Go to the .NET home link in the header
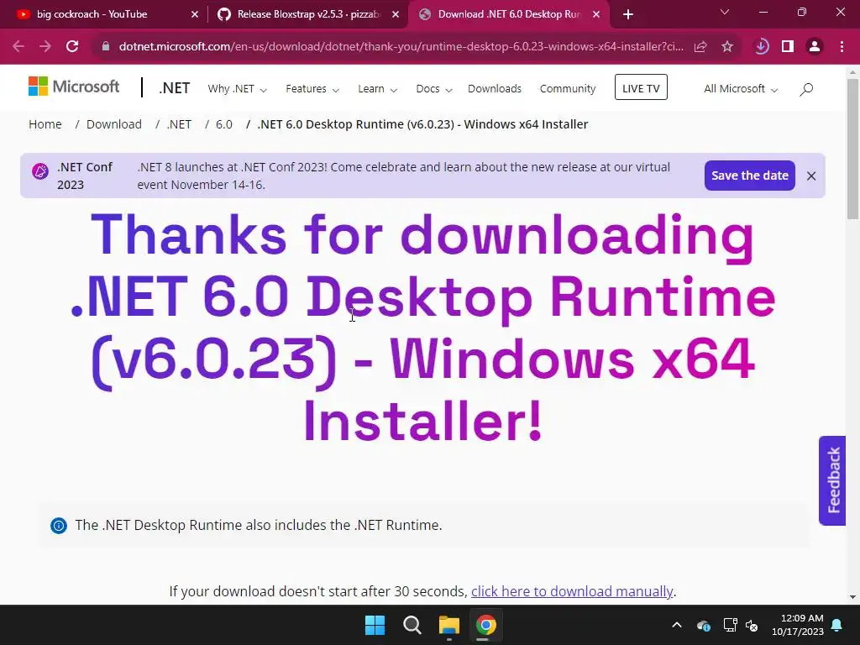 [x=174, y=87]
